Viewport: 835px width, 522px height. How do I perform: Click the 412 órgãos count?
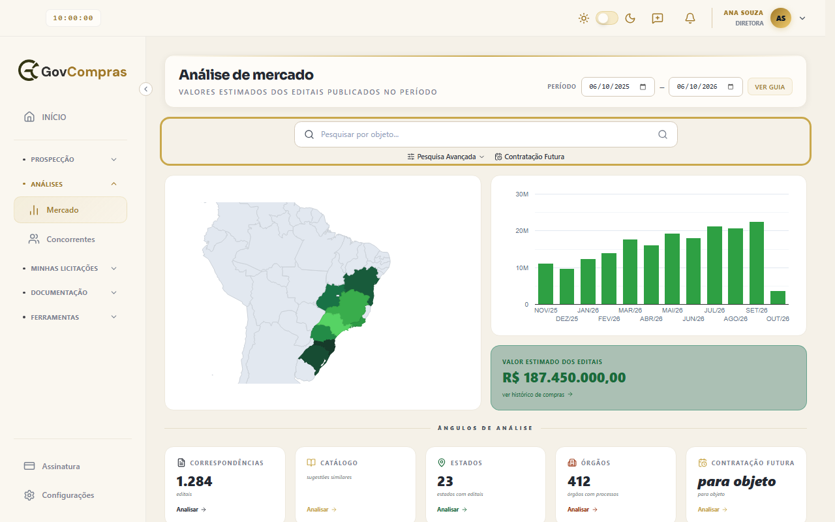[579, 482]
